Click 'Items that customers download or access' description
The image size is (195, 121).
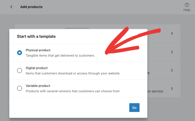tap(73, 73)
